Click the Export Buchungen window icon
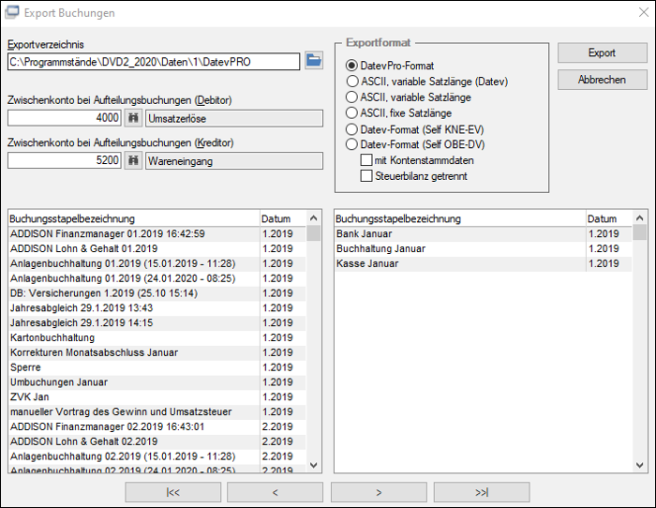Viewport: 656px width, 508px height. click(x=11, y=12)
